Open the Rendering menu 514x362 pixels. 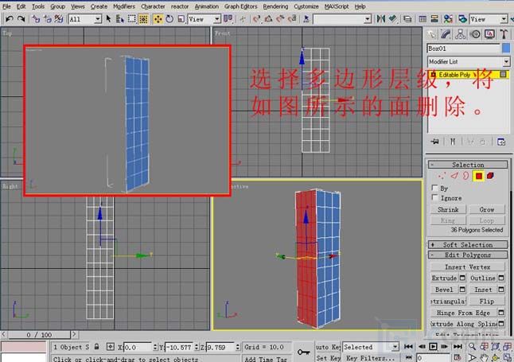[275, 6]
